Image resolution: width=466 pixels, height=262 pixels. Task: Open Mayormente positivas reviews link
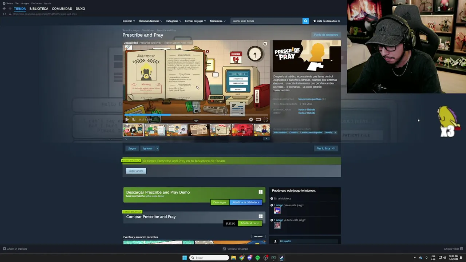tap(310, 99)
